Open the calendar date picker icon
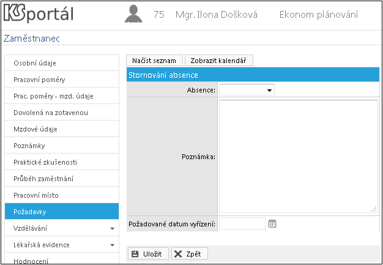The width and height of the screenshot is (383, 265). click(272, 223)
